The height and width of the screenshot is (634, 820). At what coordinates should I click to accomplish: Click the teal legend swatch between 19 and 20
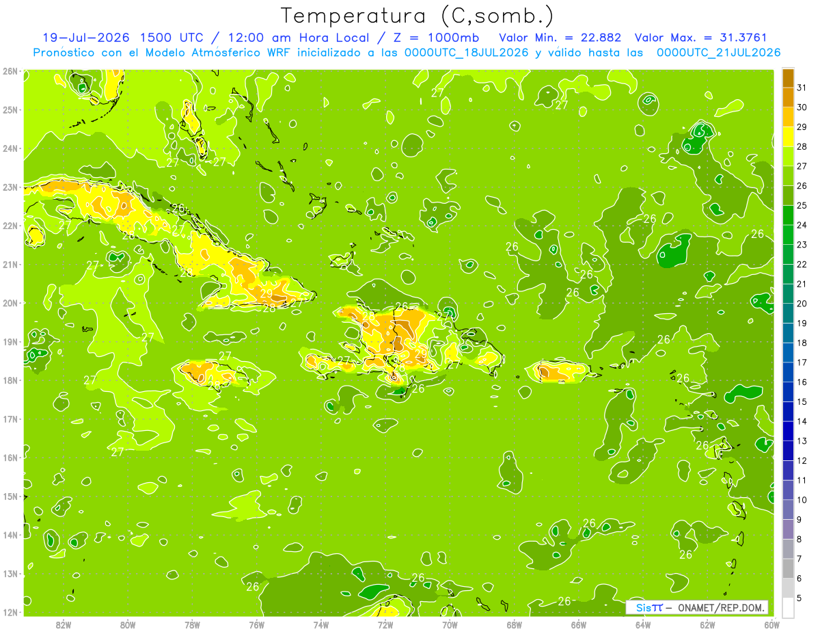788,313
